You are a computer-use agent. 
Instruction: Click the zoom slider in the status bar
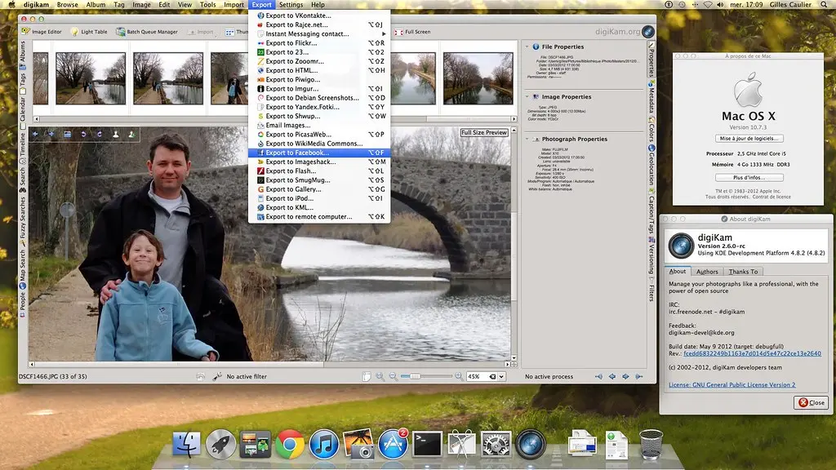pyautogui.click(x=416, y=376)
